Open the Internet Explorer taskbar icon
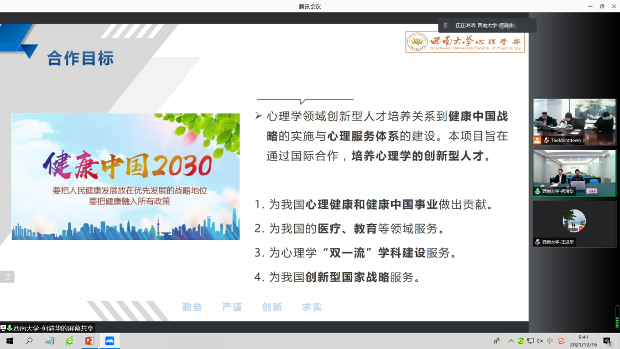The height and width of the screenshot is (349, 620). 70,341
